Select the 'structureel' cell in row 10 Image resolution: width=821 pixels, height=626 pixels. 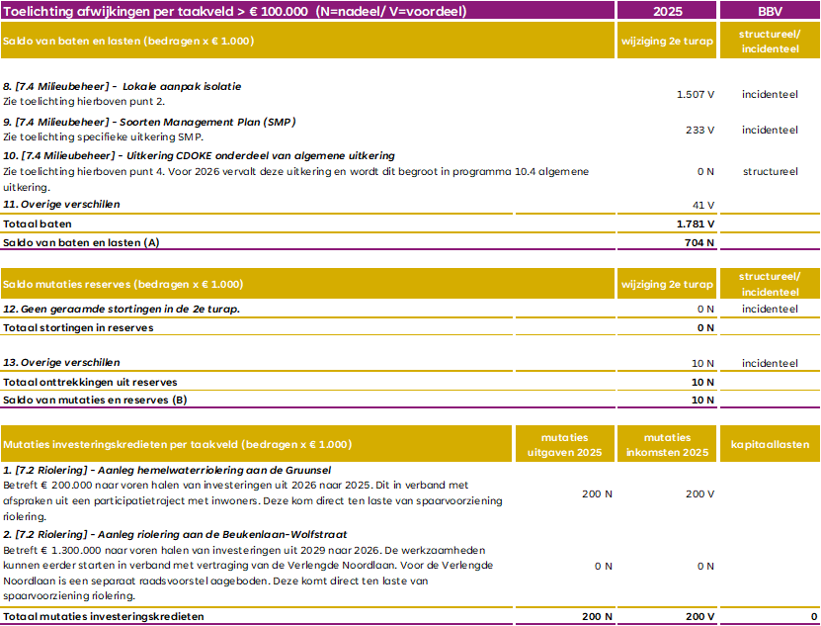770,171
